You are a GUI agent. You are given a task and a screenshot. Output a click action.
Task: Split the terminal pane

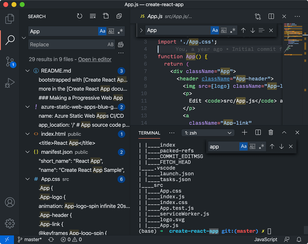(258, 132)
